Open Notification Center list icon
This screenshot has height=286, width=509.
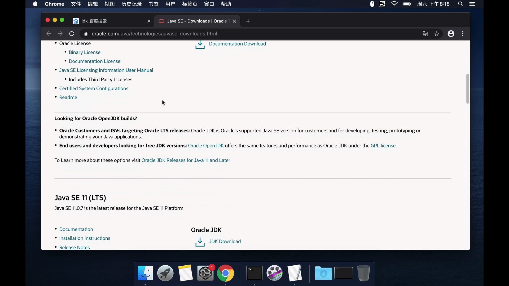(472, 4)
